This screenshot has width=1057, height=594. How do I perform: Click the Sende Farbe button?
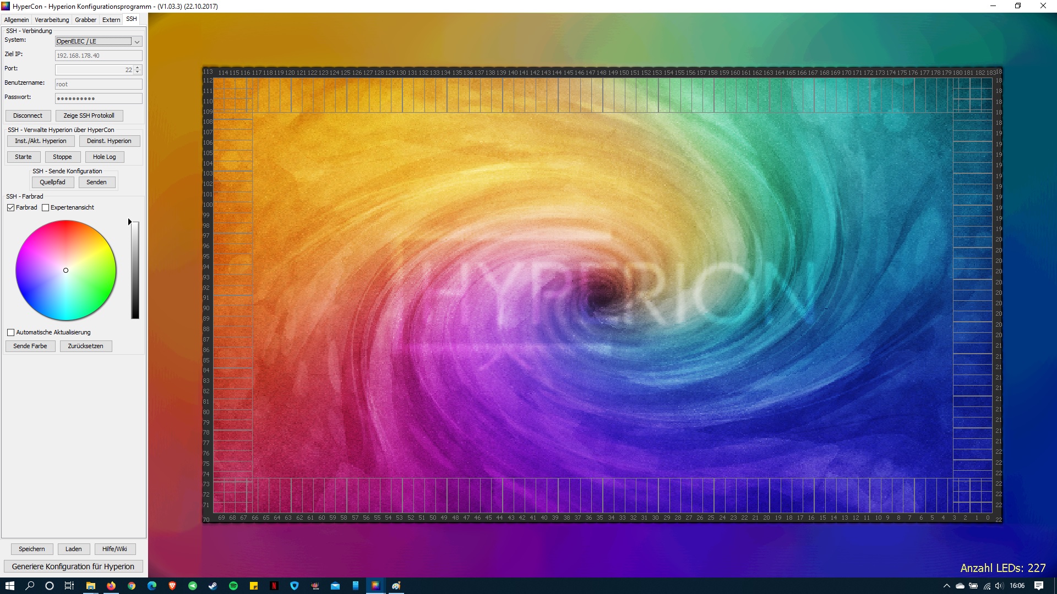30,346
